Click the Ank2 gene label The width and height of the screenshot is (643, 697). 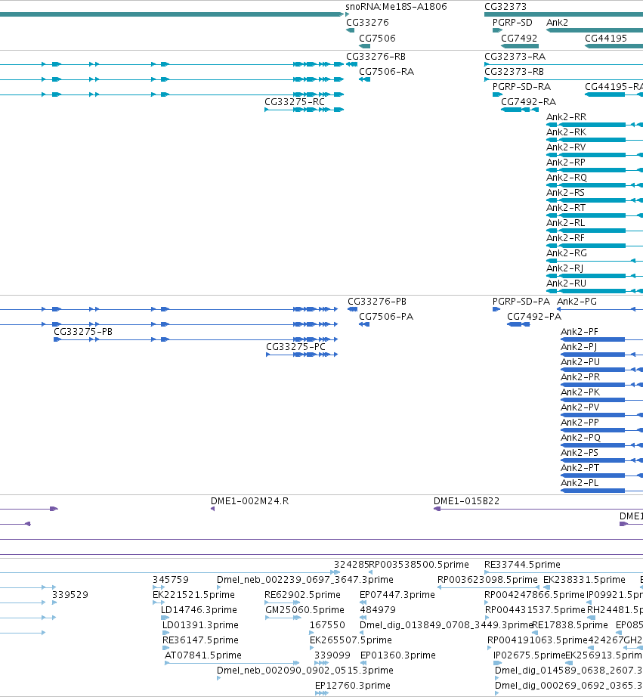click(x=557, y=22)
